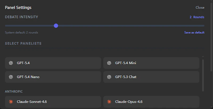Image resolution: width=213 pixels, height=109 pixels.
Task: Click the OpenAI logo beside GPT-5.3 Chat
Action: (x=109, y=77)
